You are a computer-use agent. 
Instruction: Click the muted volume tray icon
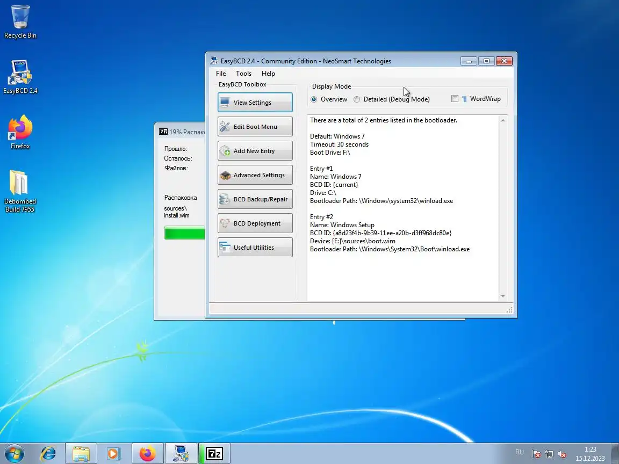click(562, 454)
